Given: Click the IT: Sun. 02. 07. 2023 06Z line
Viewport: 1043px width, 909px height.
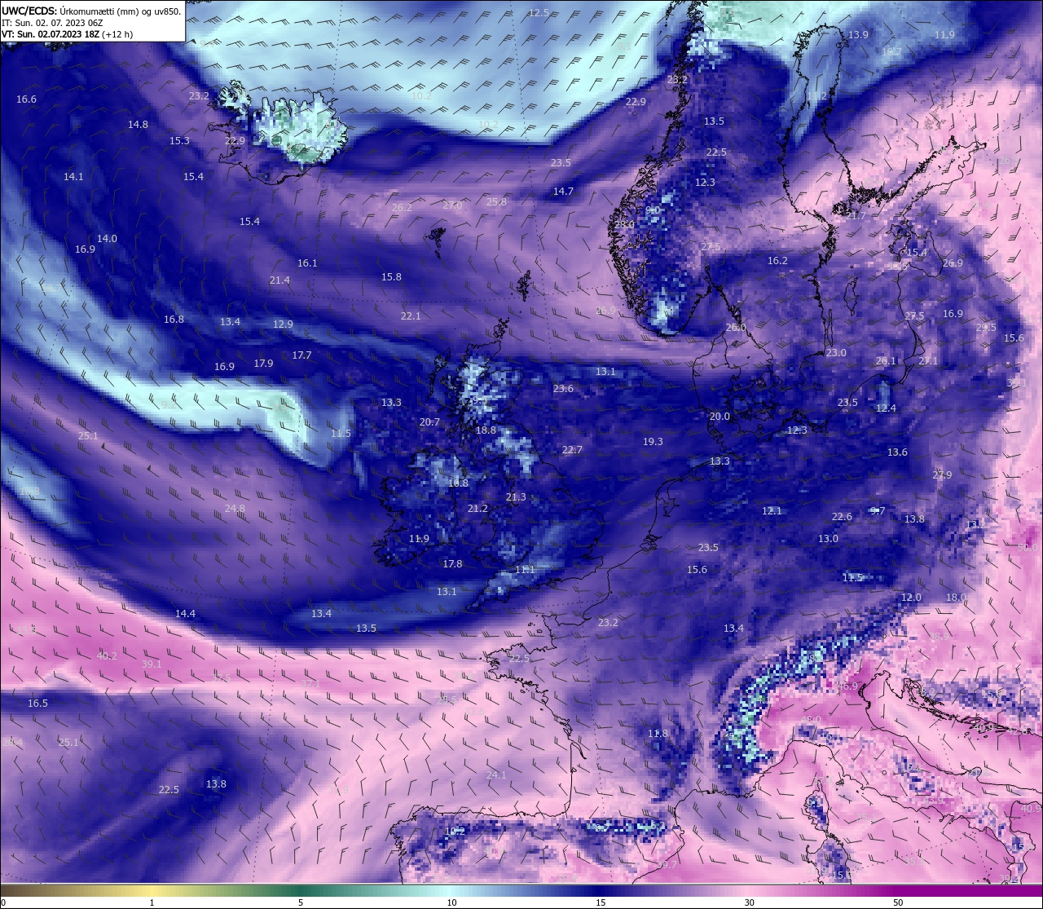Looking at the screenshot, I should [52, 23].
